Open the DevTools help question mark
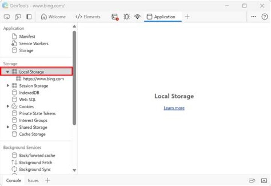This screenshot has width=271, height=186. (x=265, y=17)
